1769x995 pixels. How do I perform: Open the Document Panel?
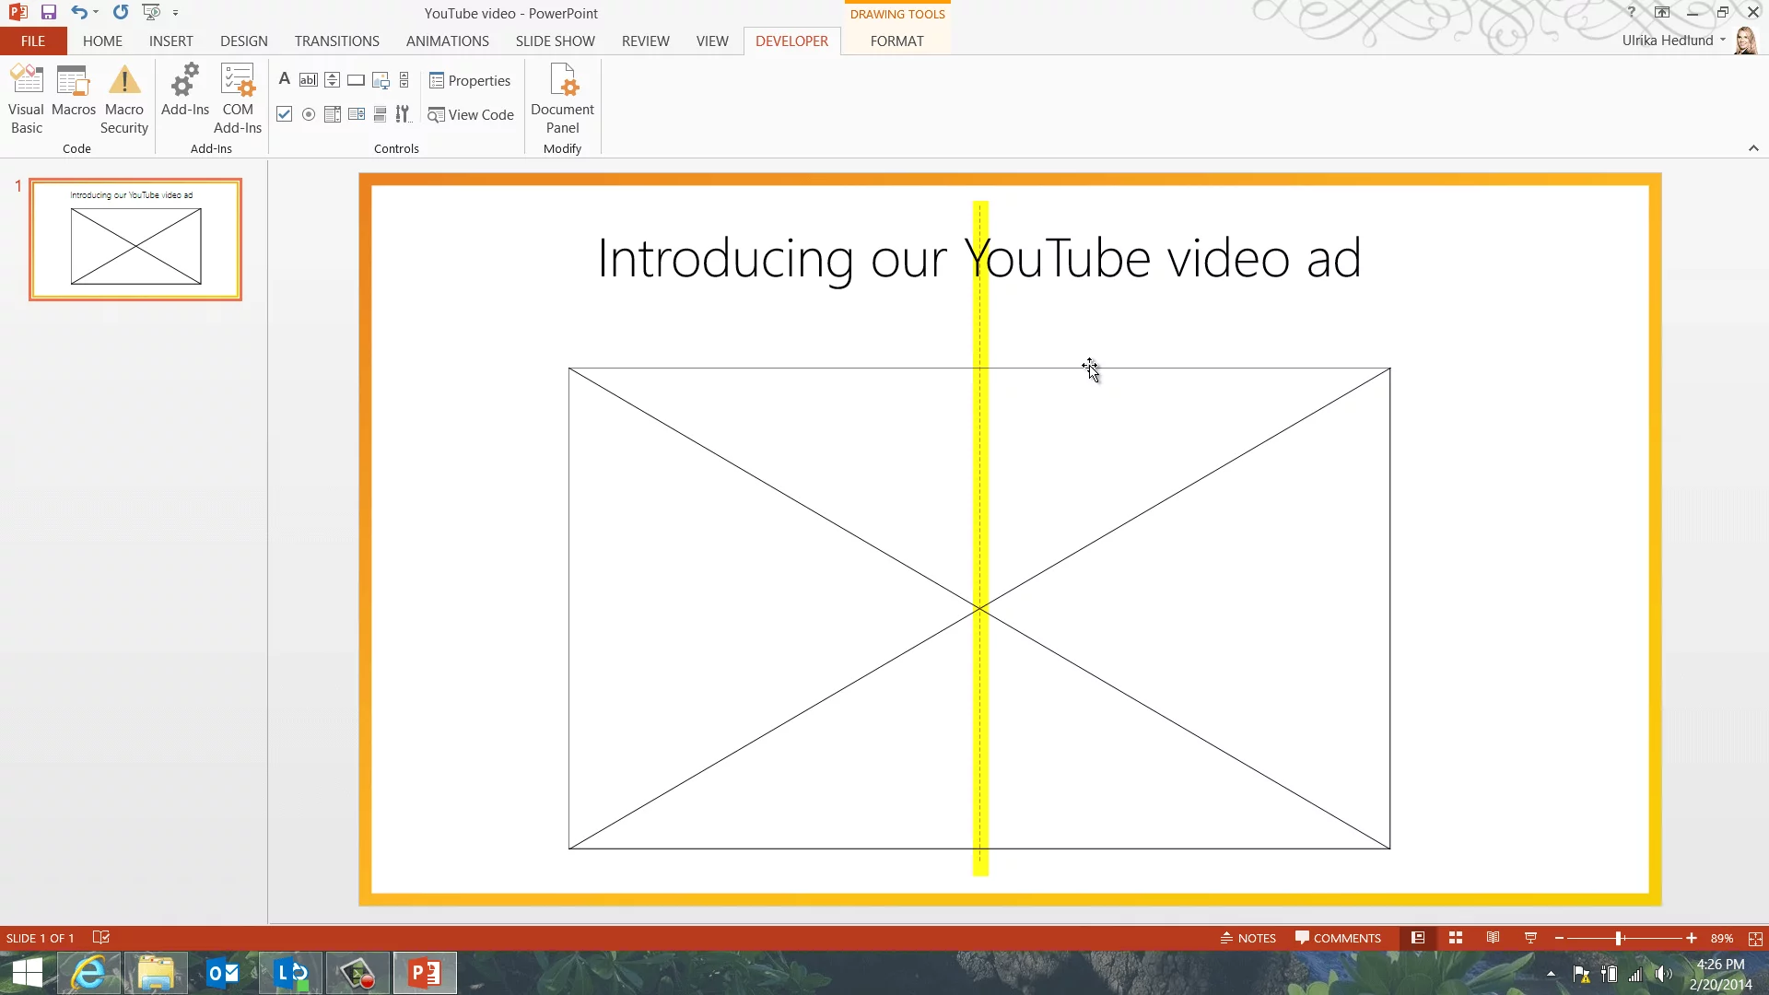click(x=562, y=99)
